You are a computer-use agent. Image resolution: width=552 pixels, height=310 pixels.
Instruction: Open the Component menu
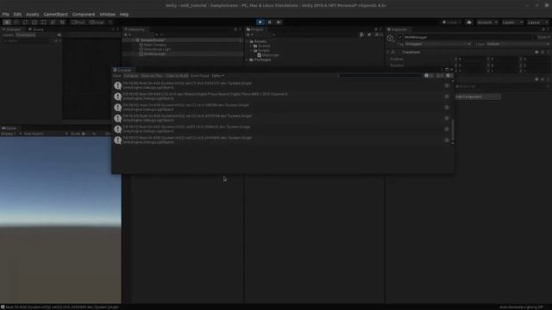[x=84, y=15]
